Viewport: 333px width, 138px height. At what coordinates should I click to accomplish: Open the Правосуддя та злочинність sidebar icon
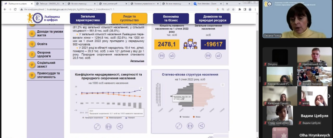(32, 75)
